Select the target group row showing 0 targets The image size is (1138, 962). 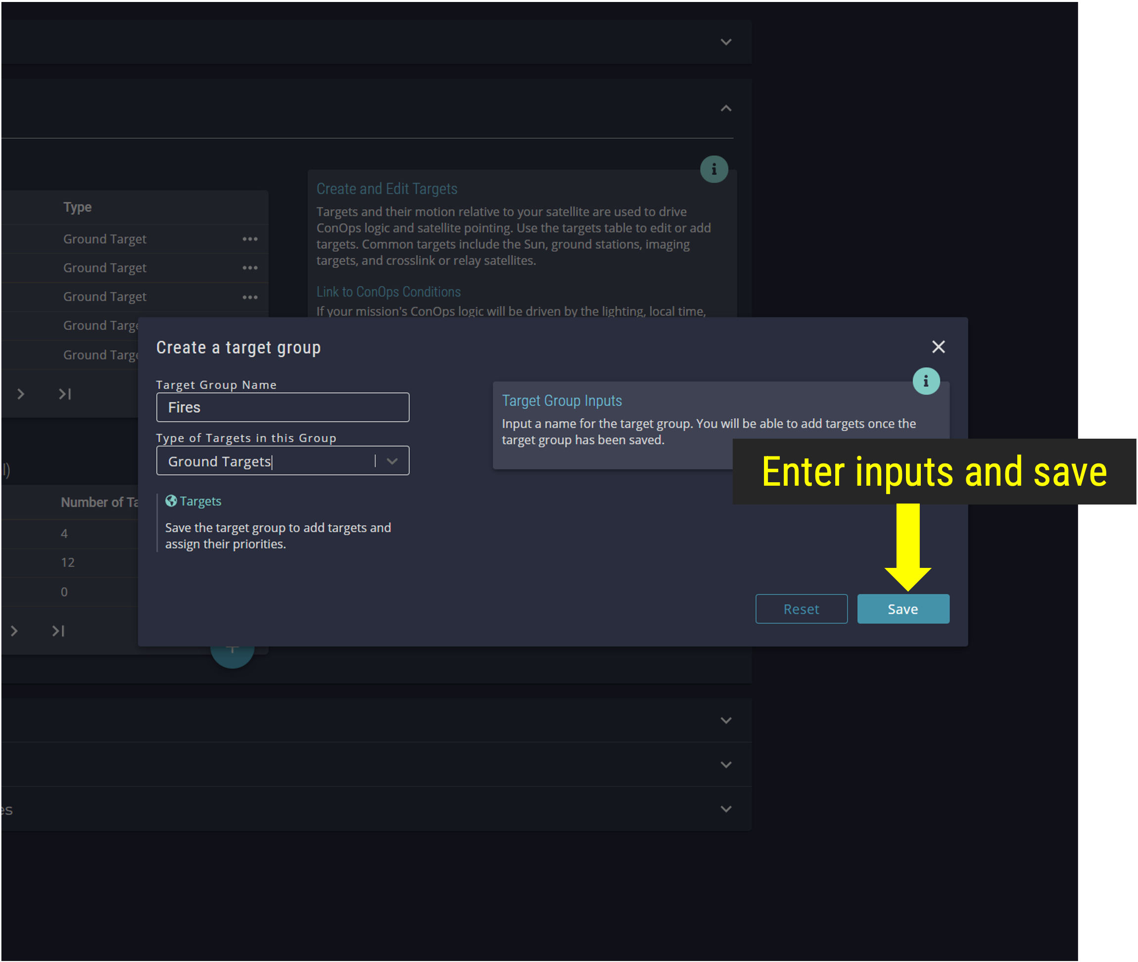coord(70,592)
